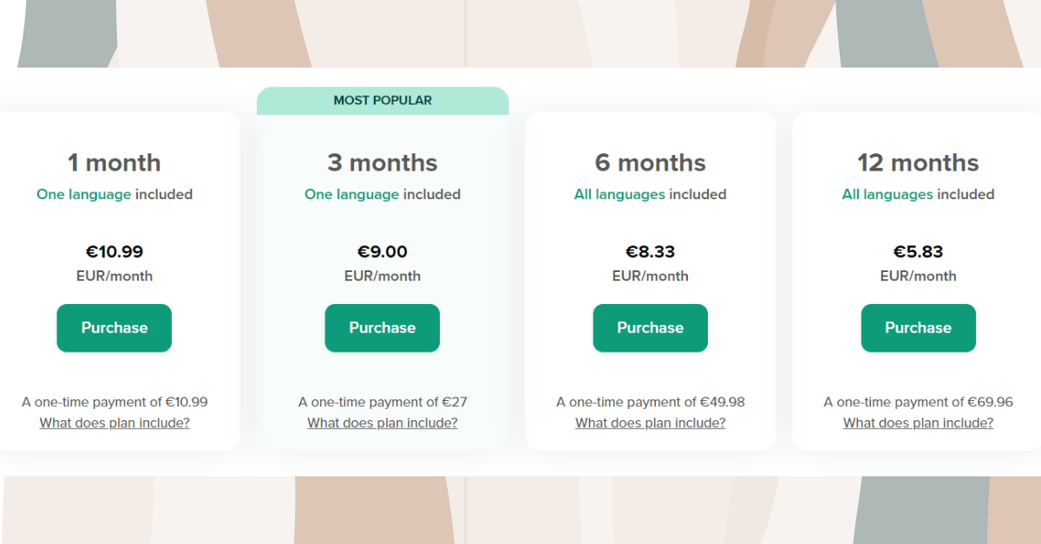This screenshot has height=544, width=1041.
Task: Click the MOST POPULAR badge
Action: pos(383,100)
